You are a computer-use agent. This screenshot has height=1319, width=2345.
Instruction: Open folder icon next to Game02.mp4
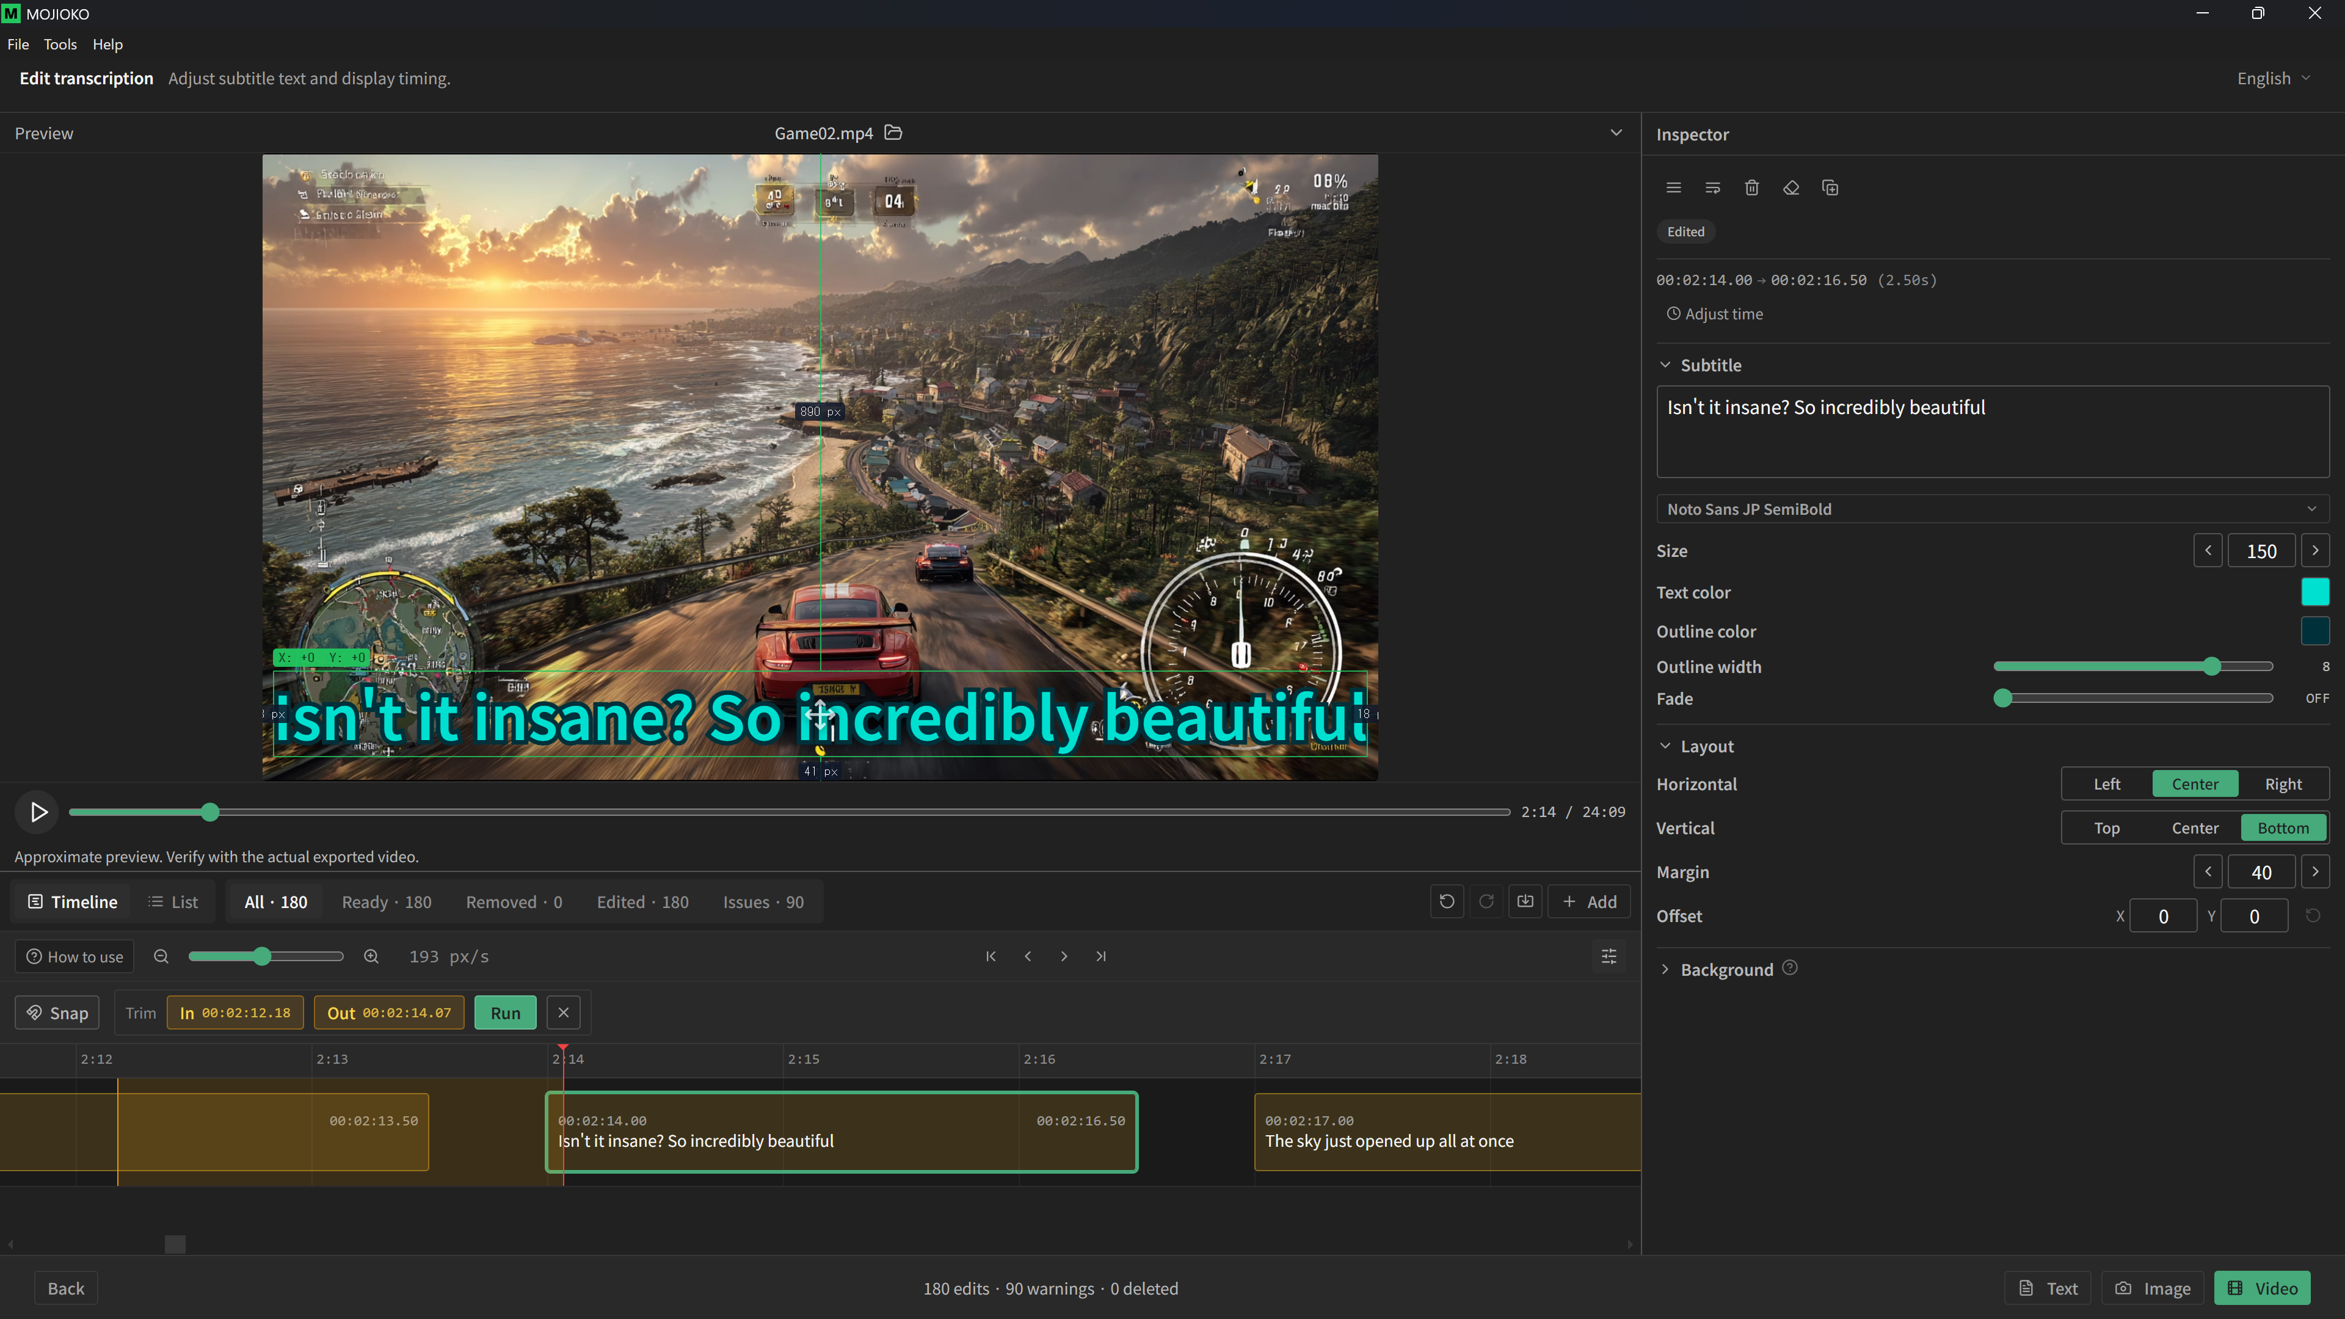(893, 133)
